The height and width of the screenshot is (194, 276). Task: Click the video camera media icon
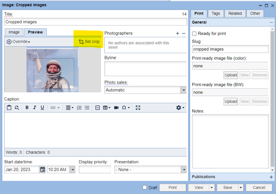pos(116,107)
